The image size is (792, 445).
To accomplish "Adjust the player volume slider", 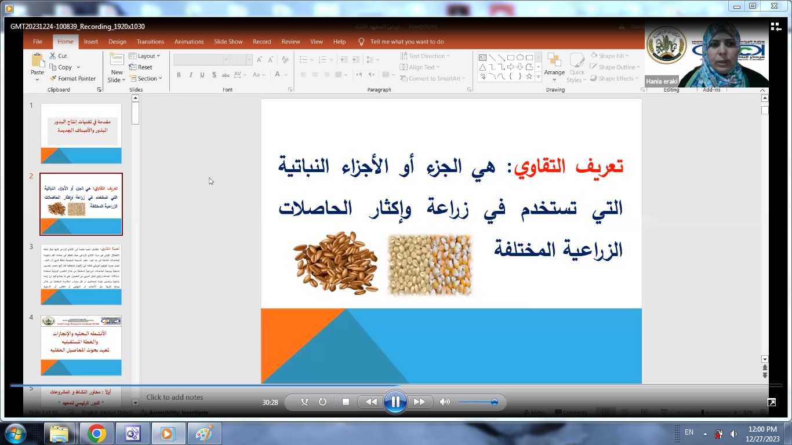I will point(478,402).
